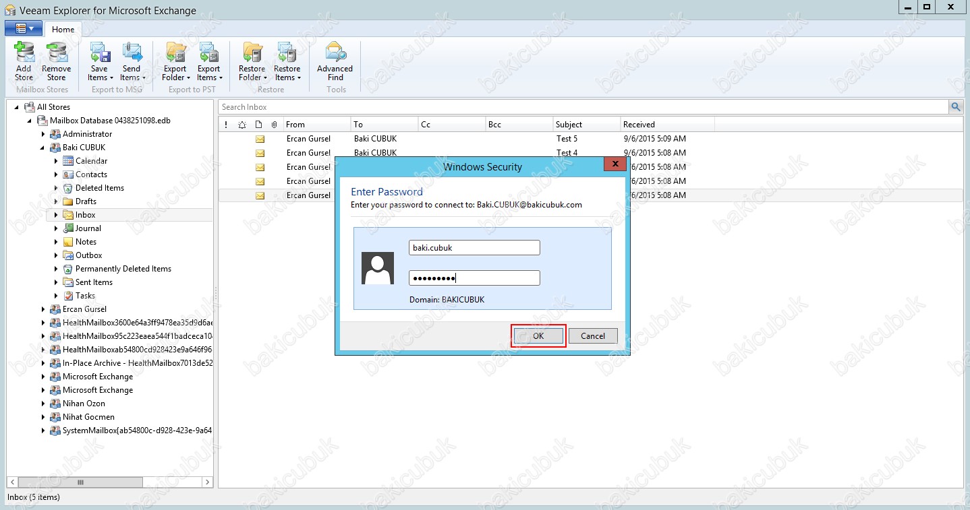Collapse the Mailbox Database 0438251098.edb node

point(30,121)
